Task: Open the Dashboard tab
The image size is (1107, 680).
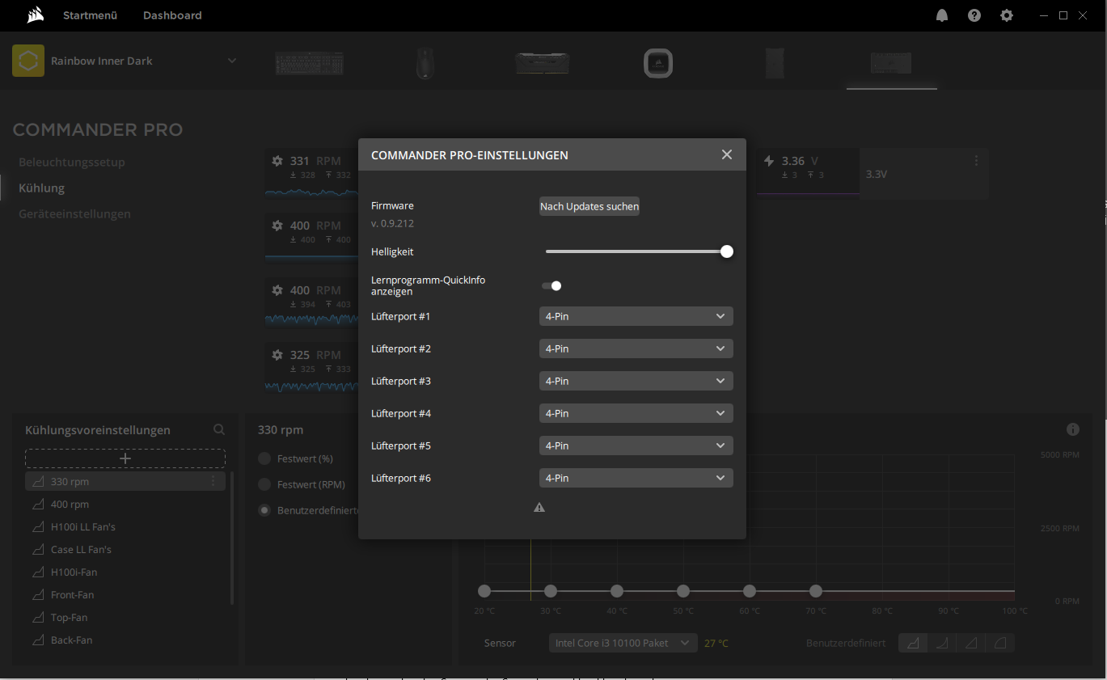Action: click(x=172, y=15)
